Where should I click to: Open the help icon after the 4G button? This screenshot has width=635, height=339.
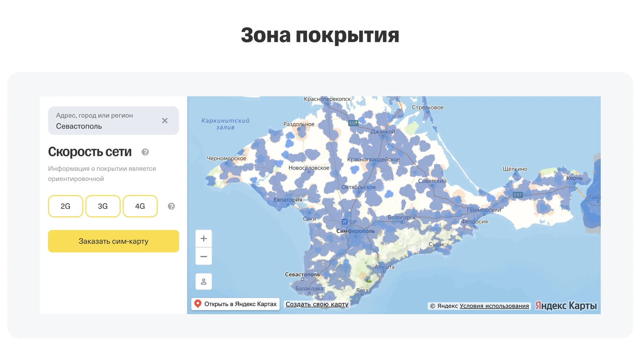(171, 206)
